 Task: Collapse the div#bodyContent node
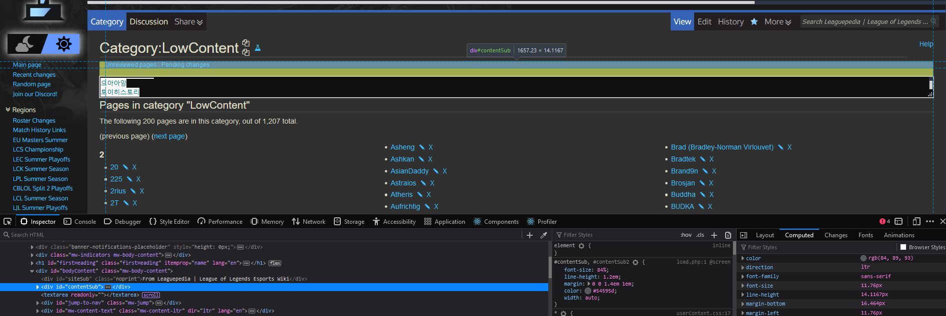[x=32, y=271]
